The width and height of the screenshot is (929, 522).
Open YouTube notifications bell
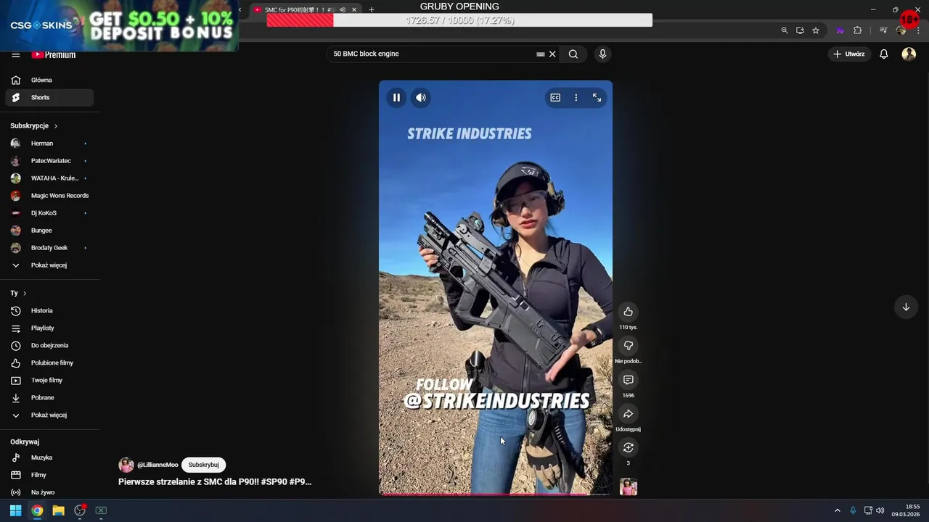(x=884, y=54)
